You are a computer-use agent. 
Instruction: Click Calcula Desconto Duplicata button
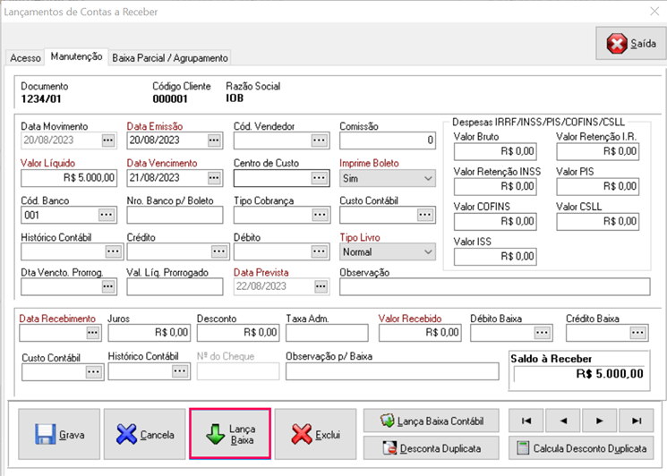(x=580, y=448)
